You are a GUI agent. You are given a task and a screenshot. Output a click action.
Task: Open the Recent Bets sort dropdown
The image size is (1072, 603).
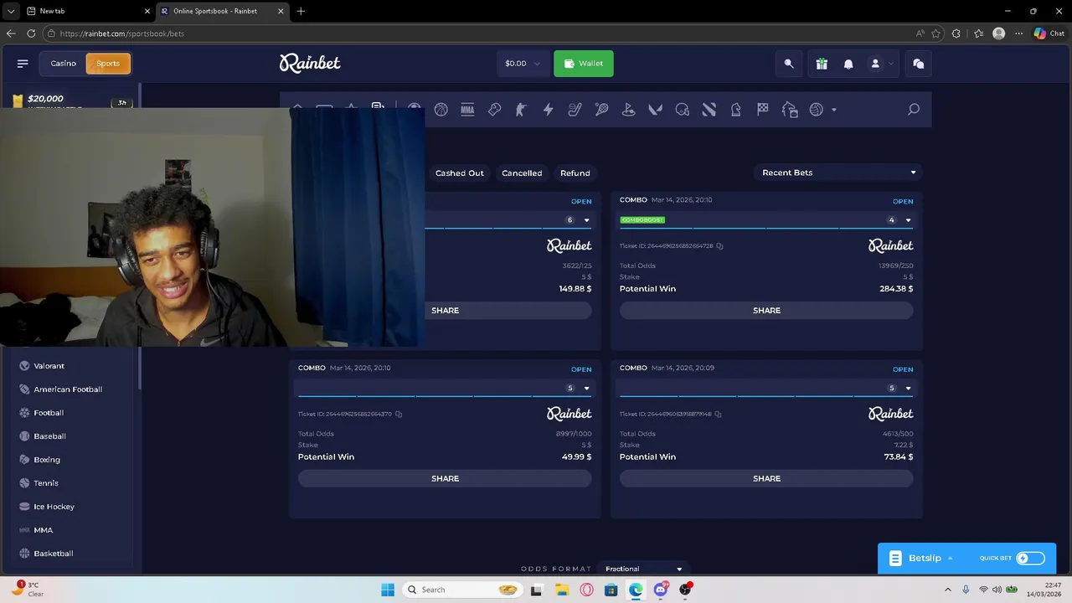837,173
